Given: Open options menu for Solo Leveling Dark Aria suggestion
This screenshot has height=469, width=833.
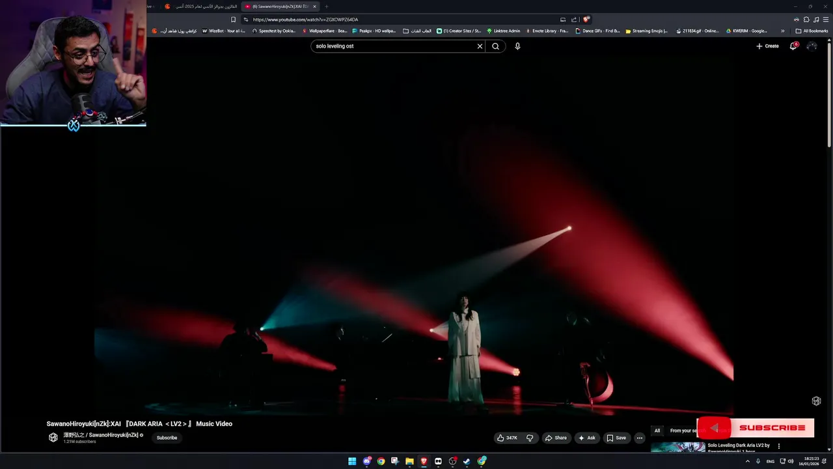Looking at the screenshot, I should click(x=779, y=446).
